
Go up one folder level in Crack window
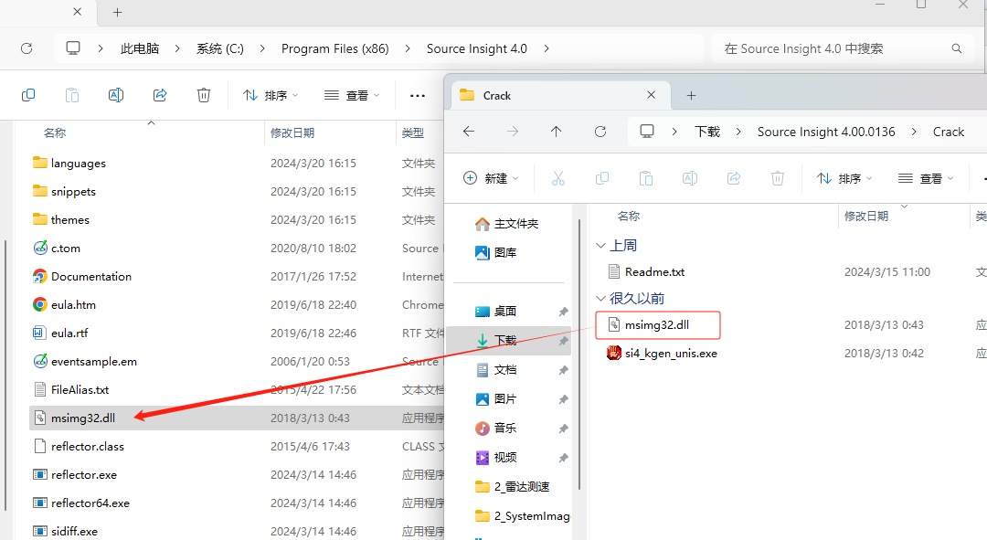click(x=556, y=132)
